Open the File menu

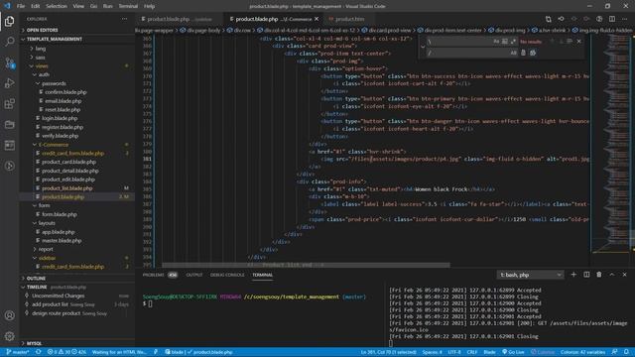[21, 6]
